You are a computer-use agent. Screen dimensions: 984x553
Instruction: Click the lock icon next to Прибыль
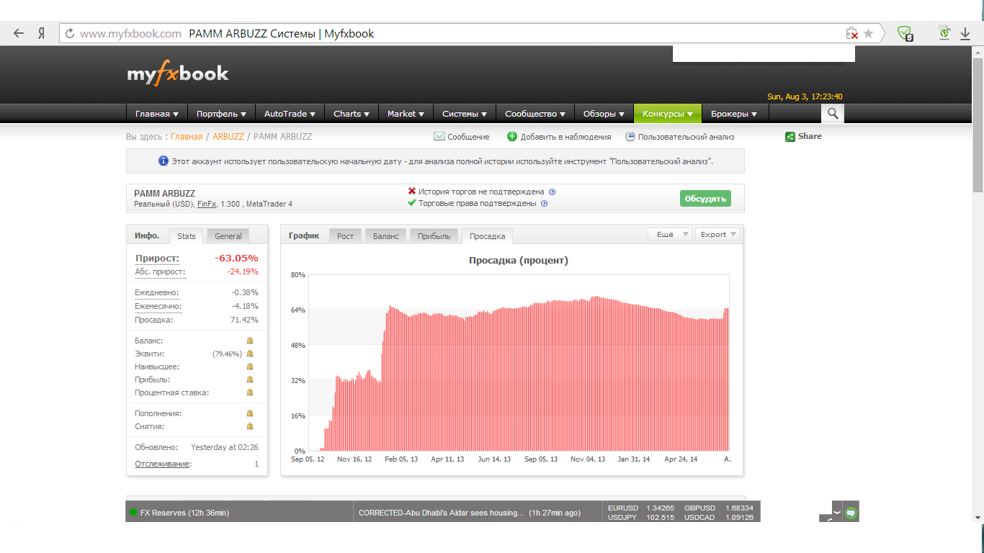(x=250, y=379)
